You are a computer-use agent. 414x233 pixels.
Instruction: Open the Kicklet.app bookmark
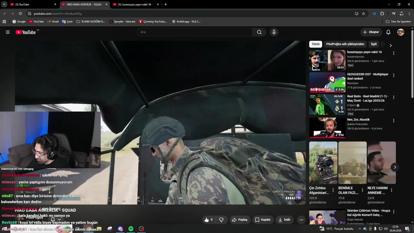(186, 22)
